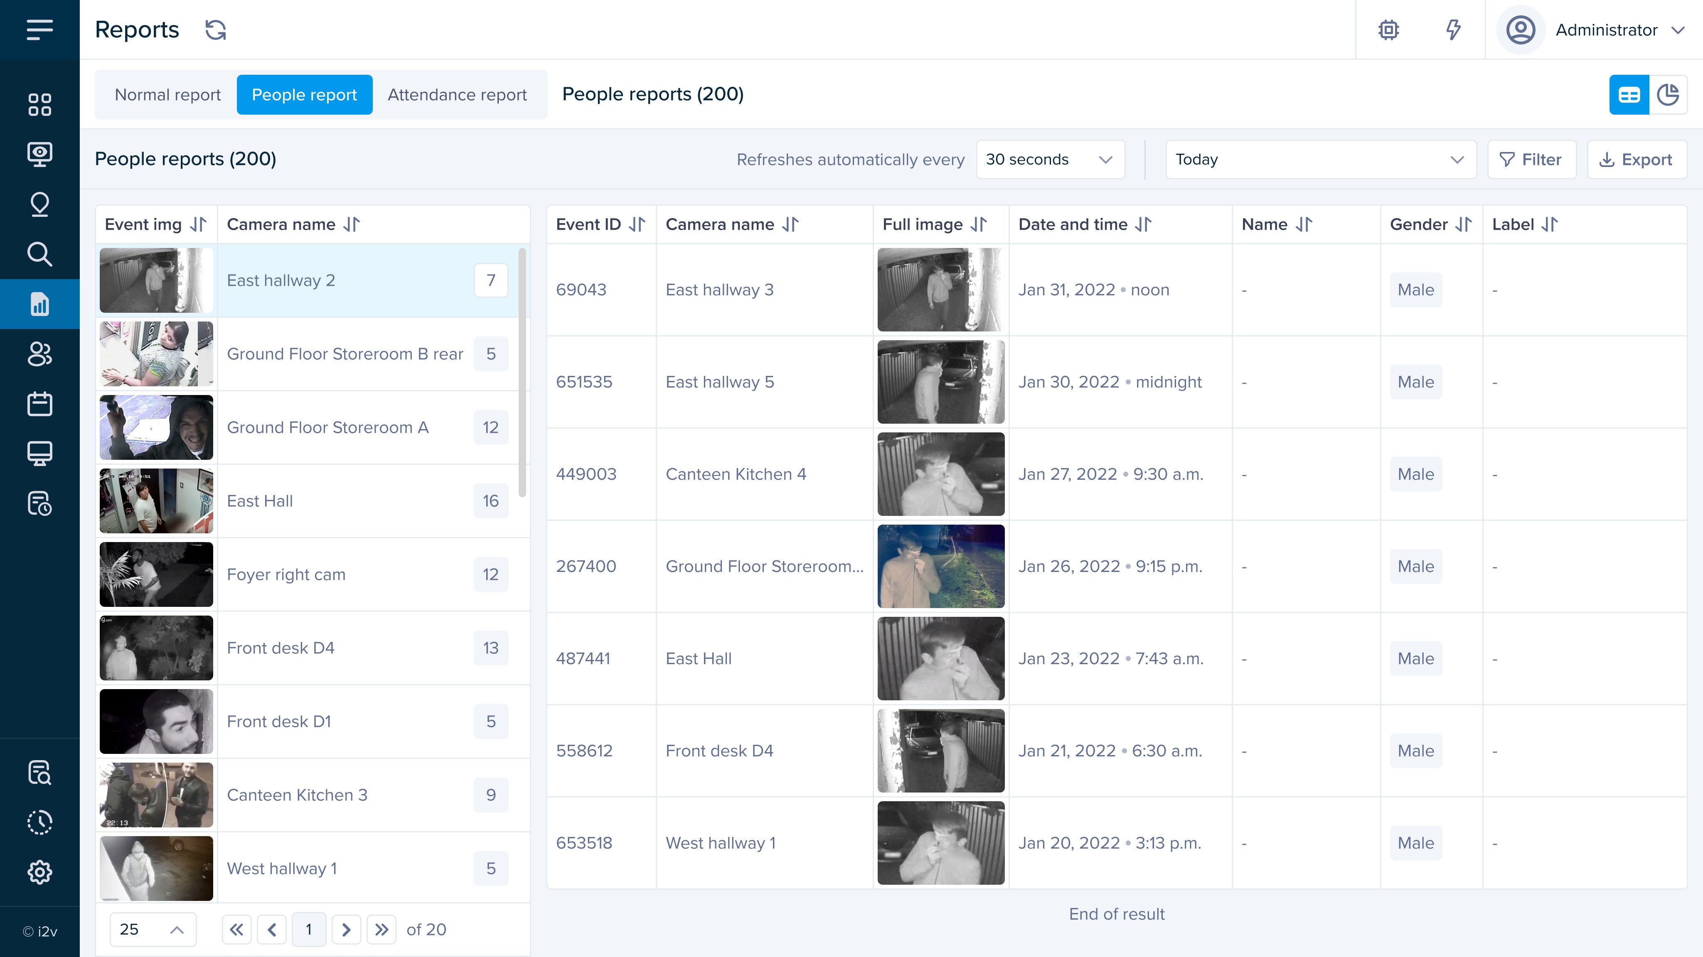This screenshot has height=957, width=1703.
Task: Open the calendar icon in sidebar
Action: click(x=39, y=404)
